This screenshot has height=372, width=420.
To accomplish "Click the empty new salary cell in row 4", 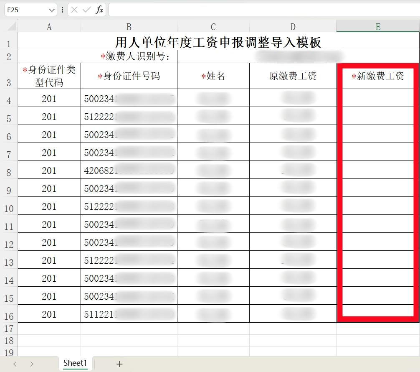I will (x=378, y=99).
